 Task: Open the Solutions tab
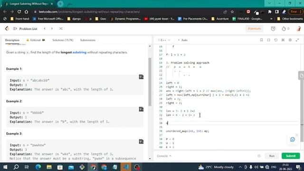tap(63, 40)
